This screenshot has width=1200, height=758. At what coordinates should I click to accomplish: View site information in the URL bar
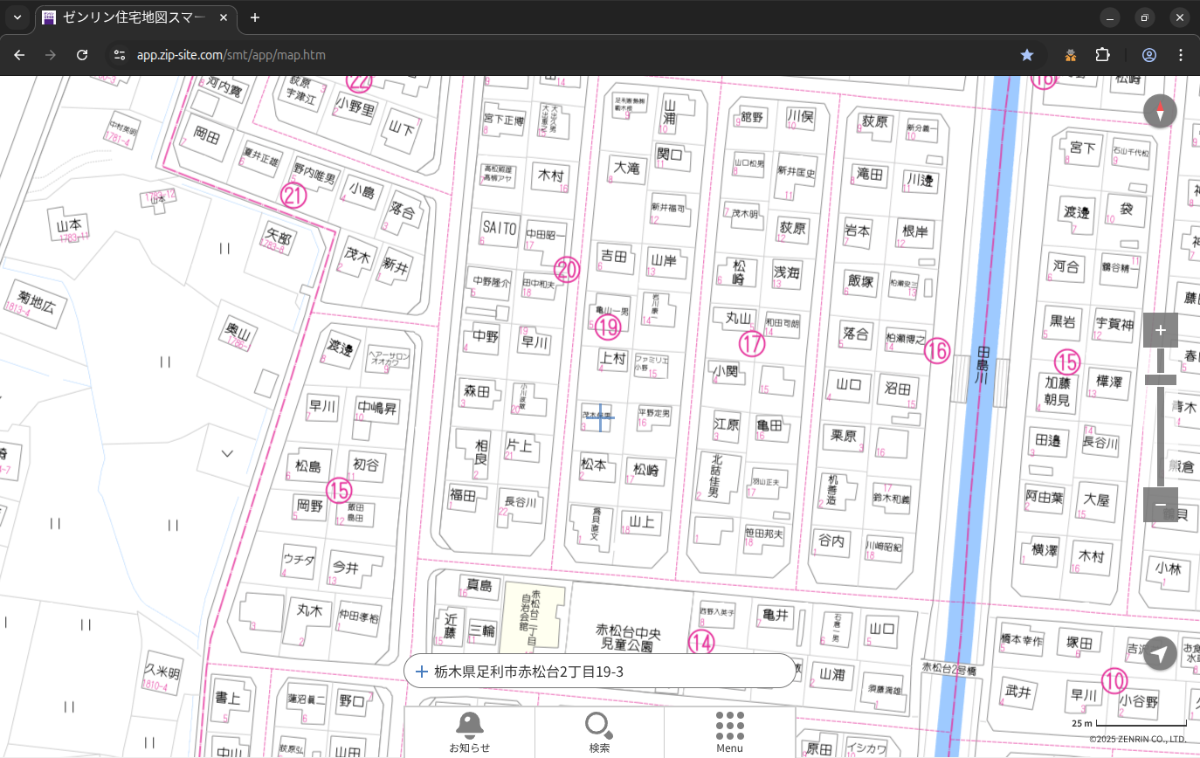coord(120,55)
